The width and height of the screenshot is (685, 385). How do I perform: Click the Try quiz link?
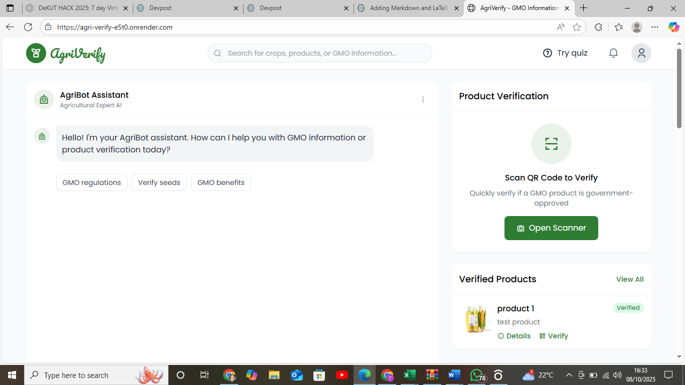565,53
